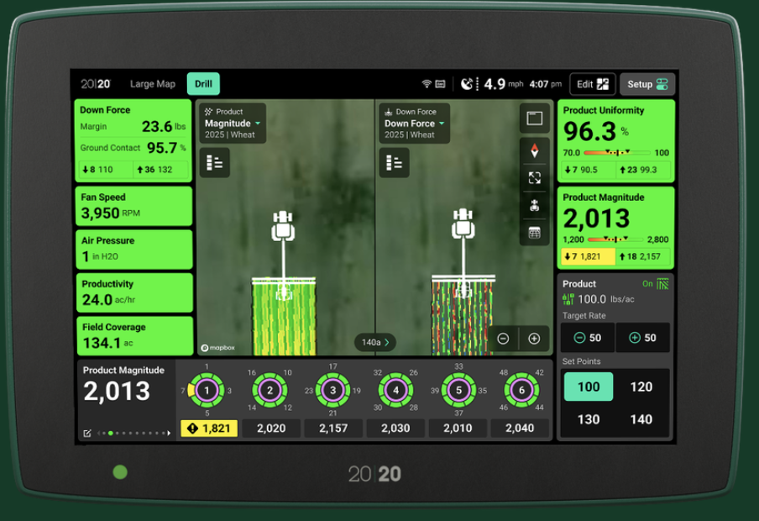Click the Product Uniformity range bar

tap(616, 153)
